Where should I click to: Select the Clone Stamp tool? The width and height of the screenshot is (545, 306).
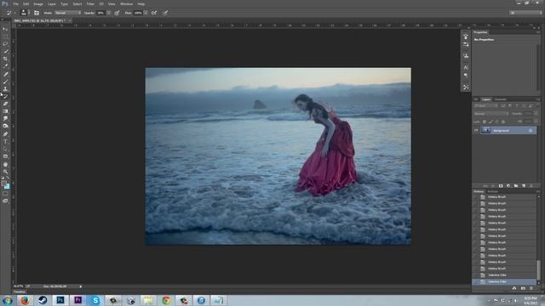pos(5,88)
